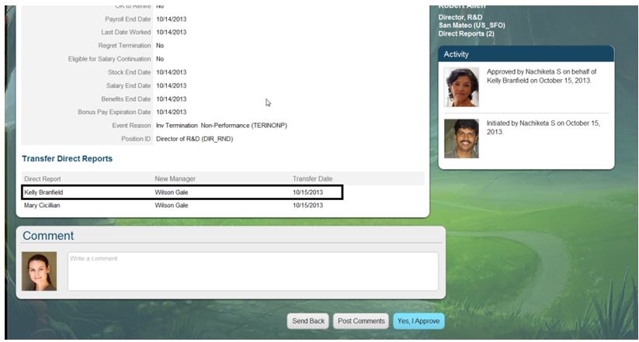
Task: Select the Regret Termination value No
Action: [x=160, y=46]
